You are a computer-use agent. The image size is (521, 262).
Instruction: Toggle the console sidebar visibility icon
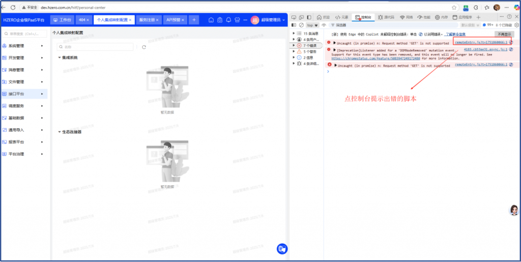294,24
